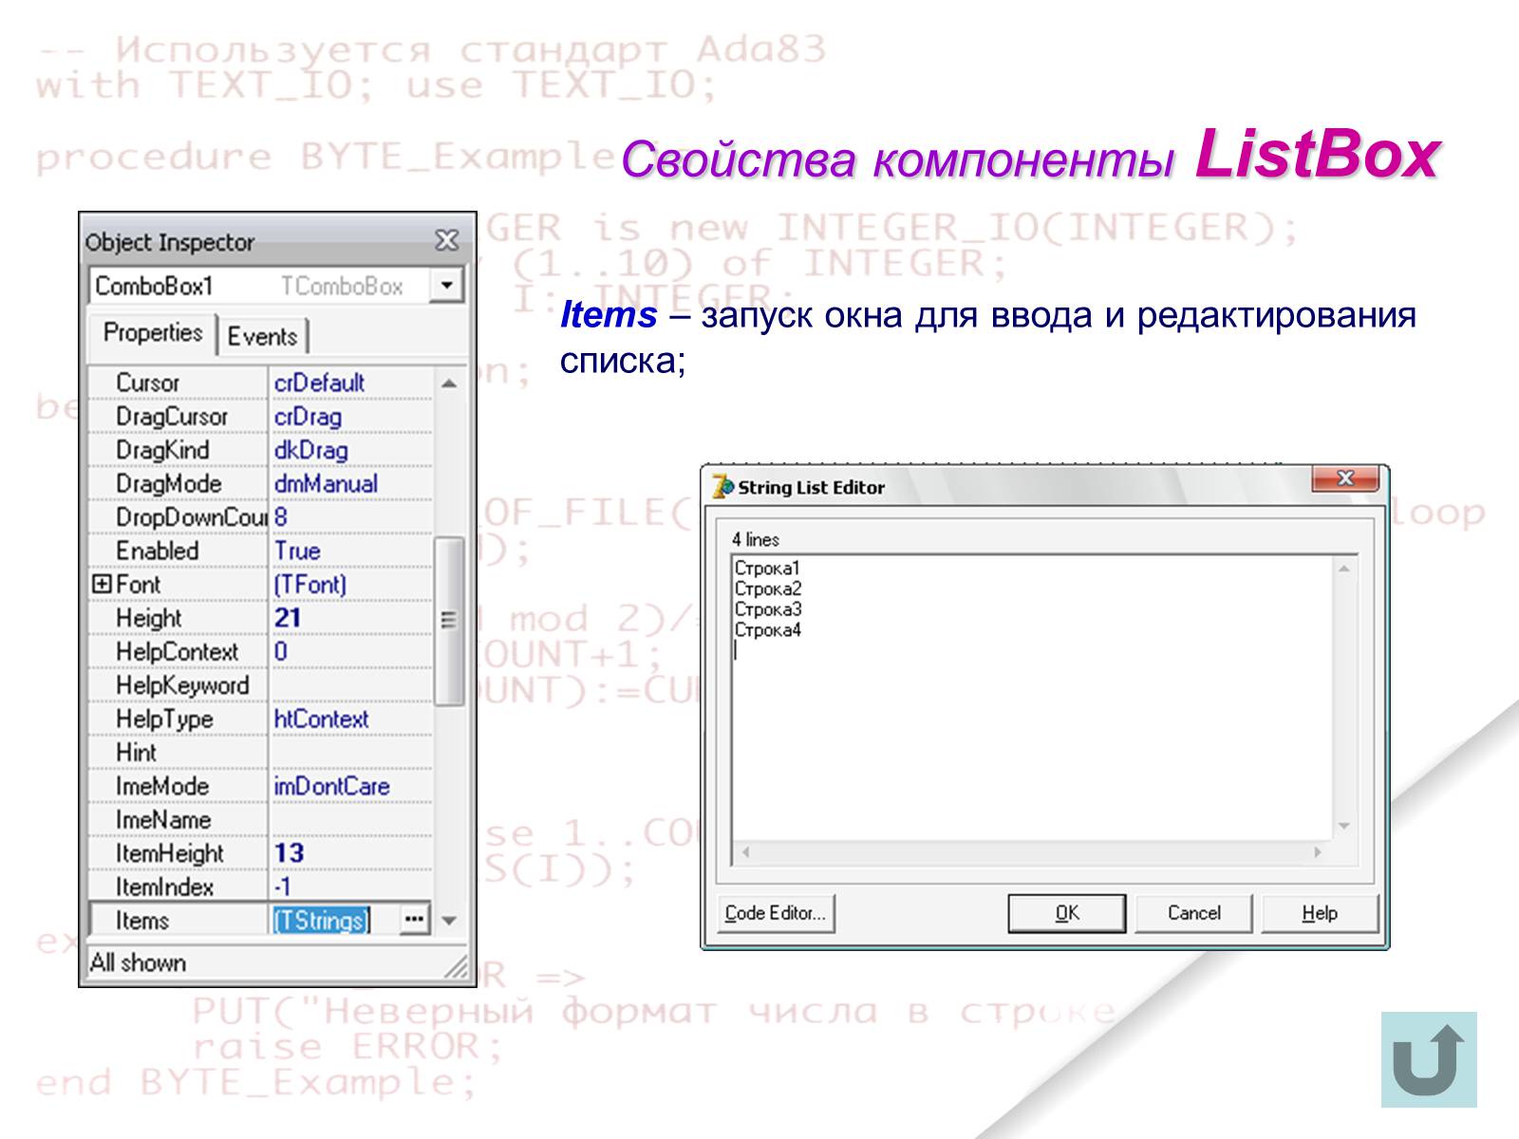Click the Help button in String List Editor
1519x1139 pixels.
[1320, 913]
